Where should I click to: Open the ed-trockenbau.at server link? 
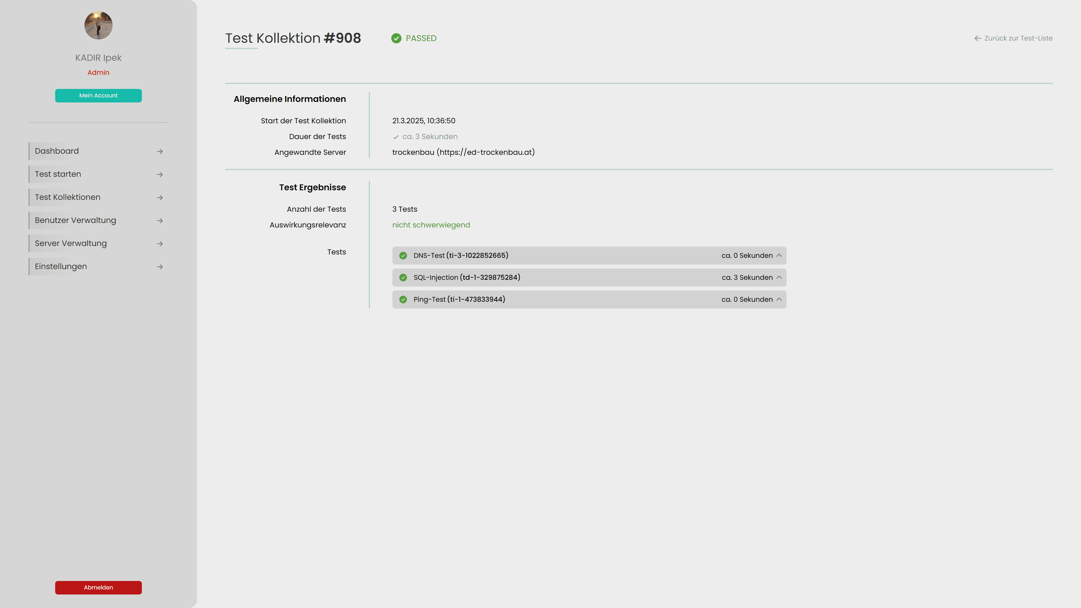click(463, 152)
